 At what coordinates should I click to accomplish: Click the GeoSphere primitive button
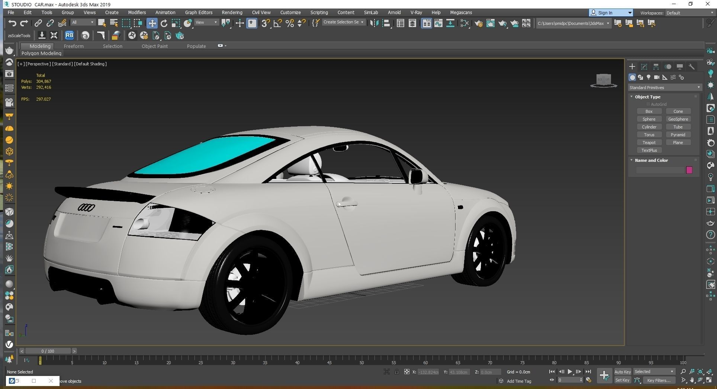tap(678, 119)
